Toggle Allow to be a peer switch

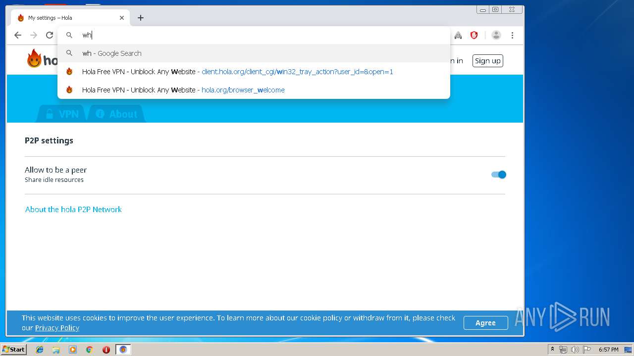499,175
